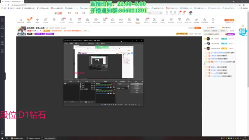This screenshot has width=249, height=140.
Task: Click the Studio Mode button in OBS controls
Action: (x=137, y=88)
